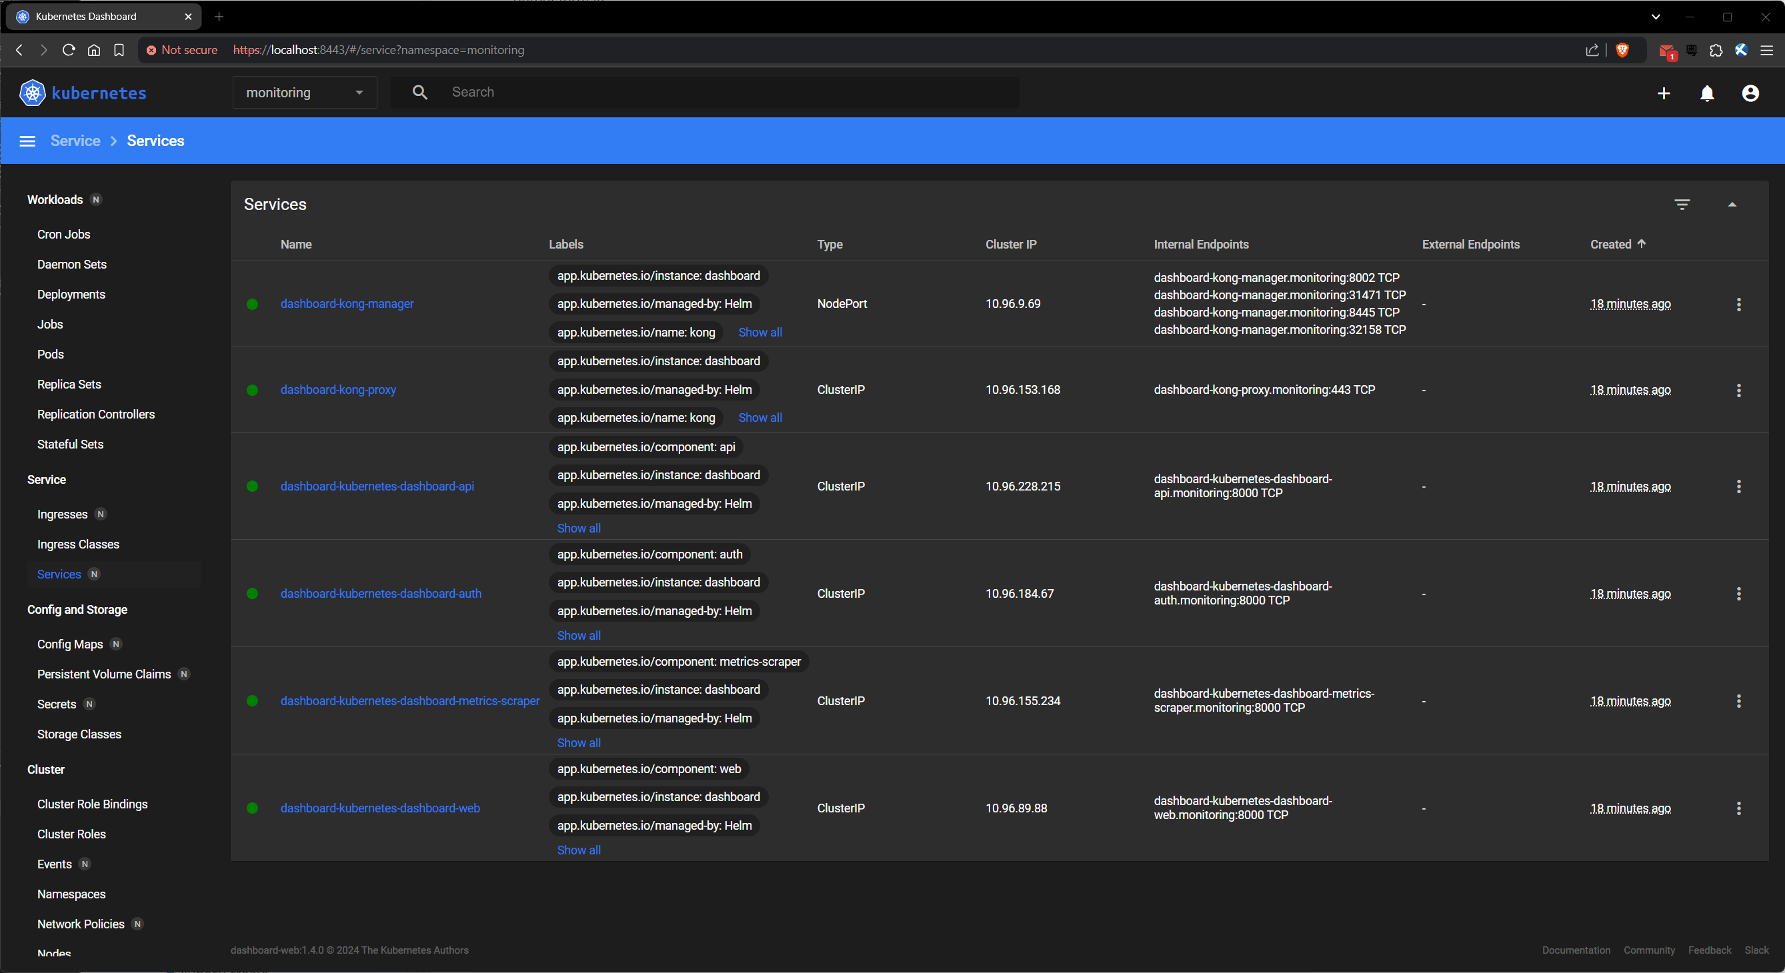Viewport: 1785px width, 973px height.
Task: Open actions menu for dashboard-kong-proxy
Action: pyautogui.click(x=1738, y=390)
